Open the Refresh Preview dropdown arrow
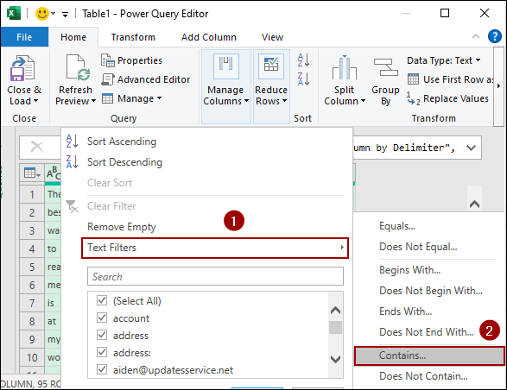 pyautogui.click(x=93, y=101)
